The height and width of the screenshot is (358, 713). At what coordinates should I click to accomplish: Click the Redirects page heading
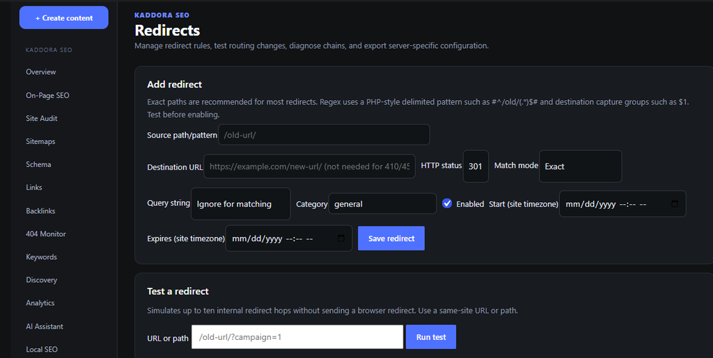167,30
